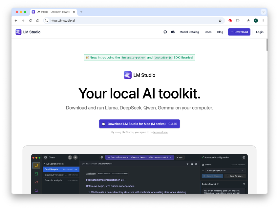Screen dimensions: 279x209
Task: Reload the page with refresh icon
Action: click(x=31, y=21)
